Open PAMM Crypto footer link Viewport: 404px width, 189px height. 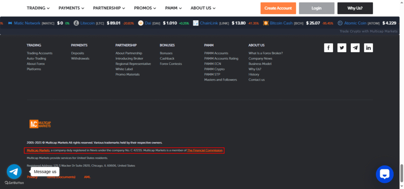(x=214, y=69)
